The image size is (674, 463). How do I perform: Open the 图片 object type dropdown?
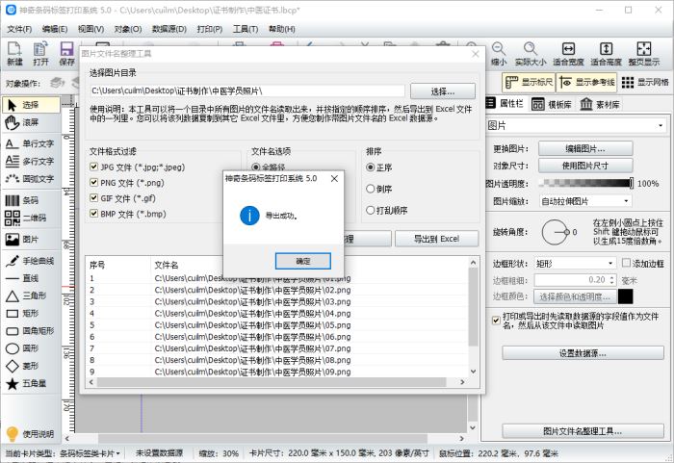(x=577, y=125)
